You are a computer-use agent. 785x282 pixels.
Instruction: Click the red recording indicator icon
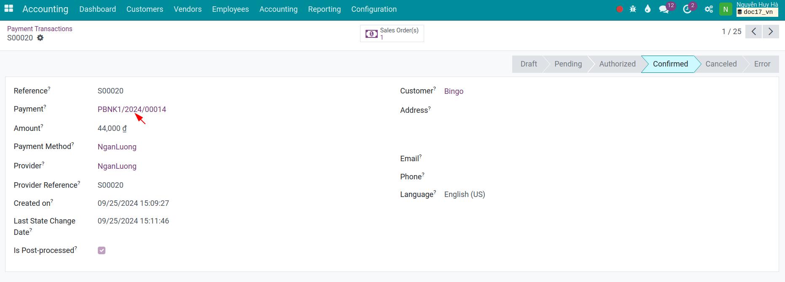pyautogui.click(x=619, y=9)
